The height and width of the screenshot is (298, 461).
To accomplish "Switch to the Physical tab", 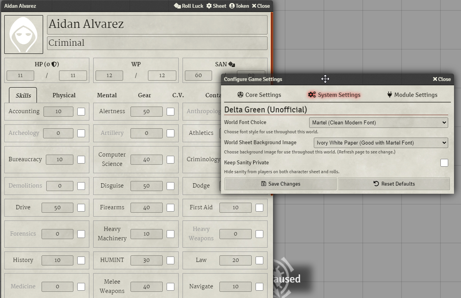I will coord(64,95).
